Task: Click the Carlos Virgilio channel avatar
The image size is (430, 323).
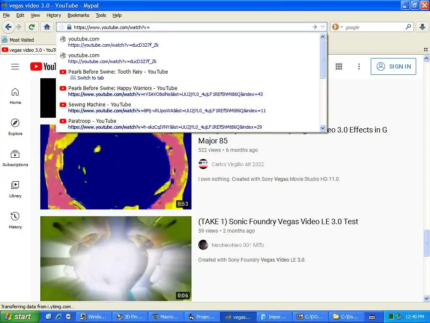Action: (x=203, y=164)
